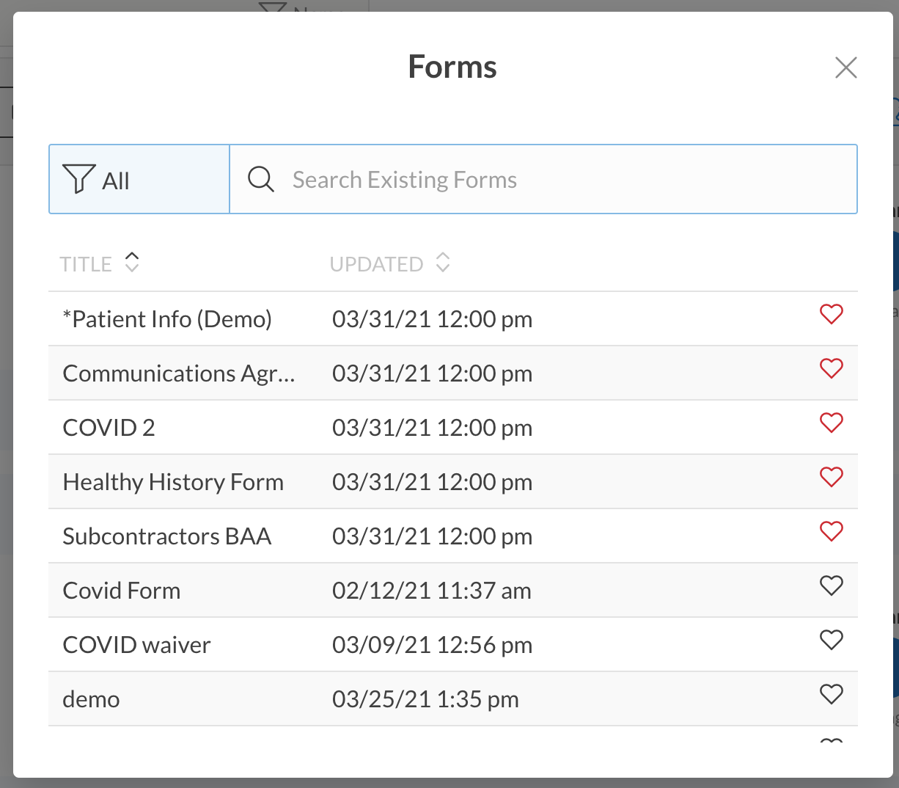
Task: Mark COVID waiver as favorite
Action: [x=831, y=640]
